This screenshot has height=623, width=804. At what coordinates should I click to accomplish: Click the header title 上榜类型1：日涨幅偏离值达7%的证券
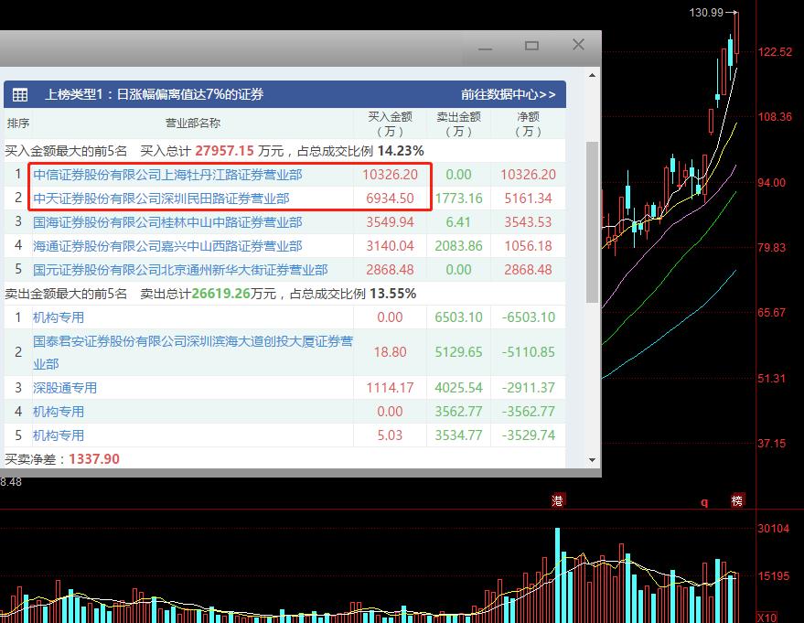click(x=155, y=94)
